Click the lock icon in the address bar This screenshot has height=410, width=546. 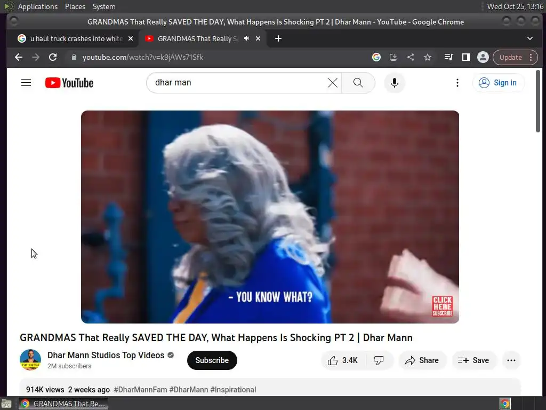point(74,57)
